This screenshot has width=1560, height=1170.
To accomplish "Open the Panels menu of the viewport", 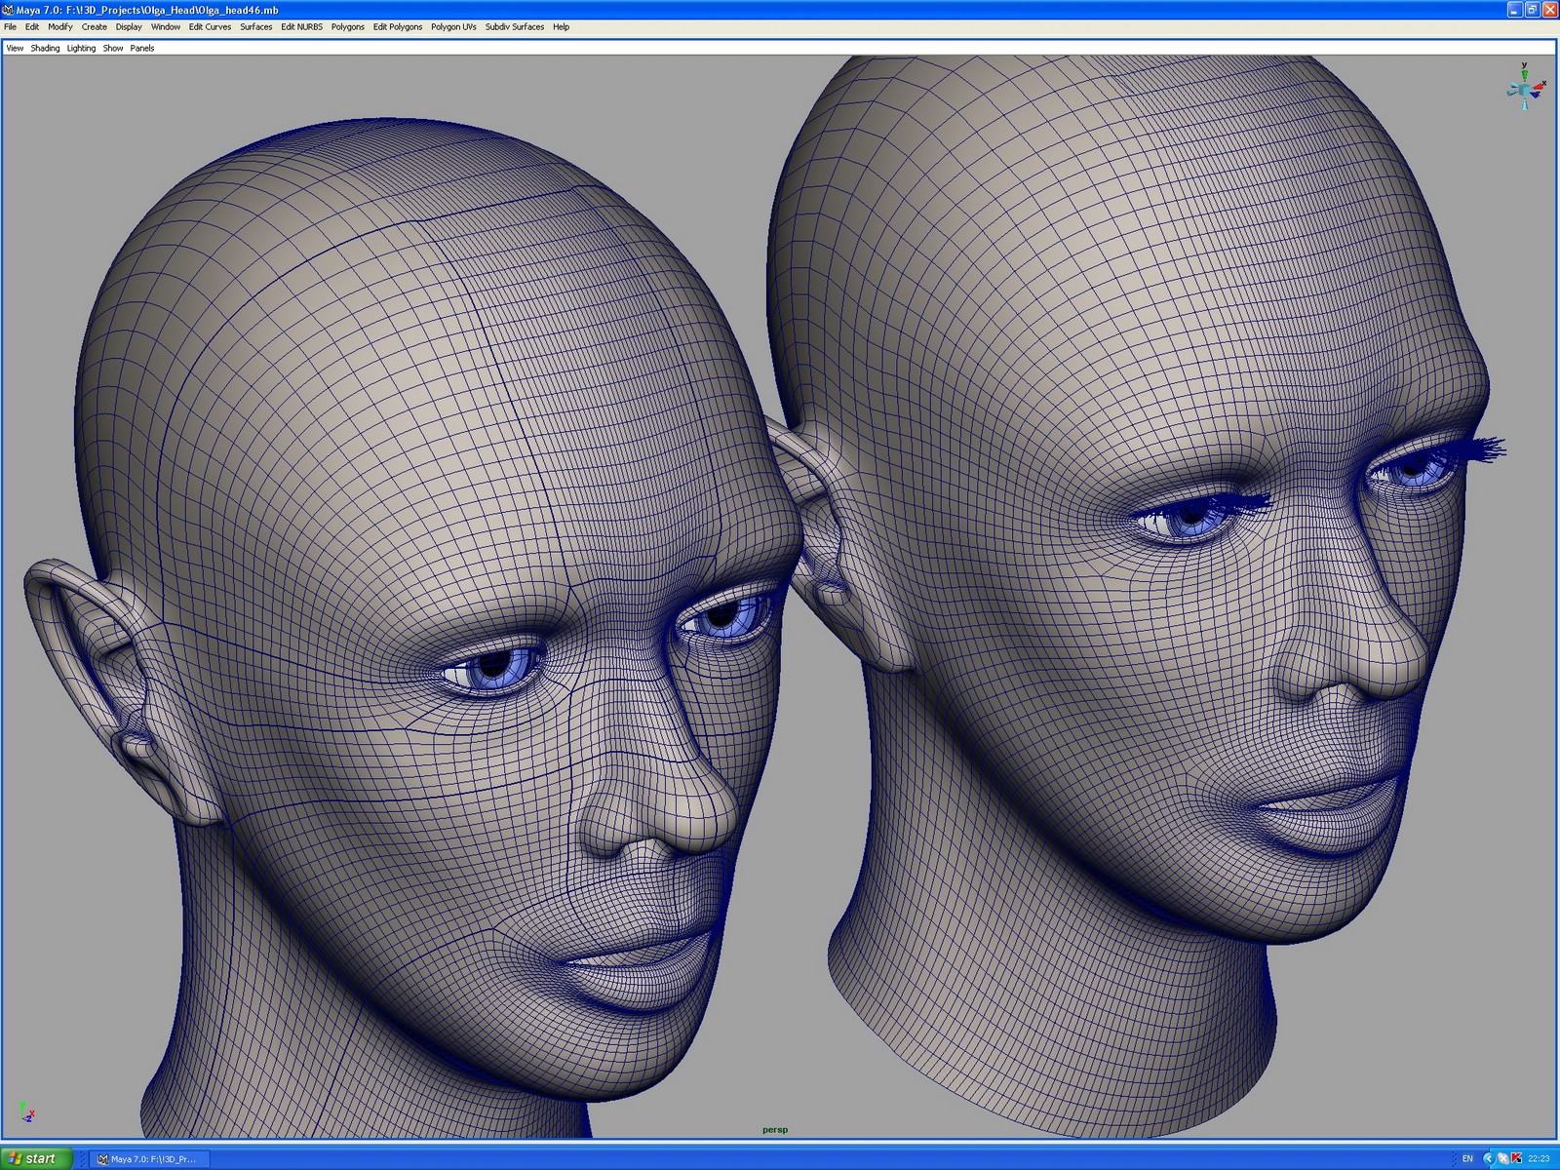I will point(140,48).
